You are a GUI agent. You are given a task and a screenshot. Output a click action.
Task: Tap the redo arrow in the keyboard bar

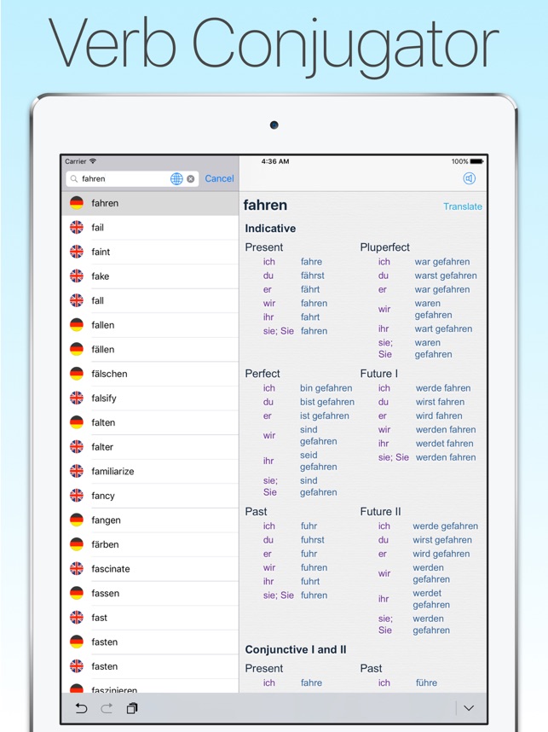107,708
